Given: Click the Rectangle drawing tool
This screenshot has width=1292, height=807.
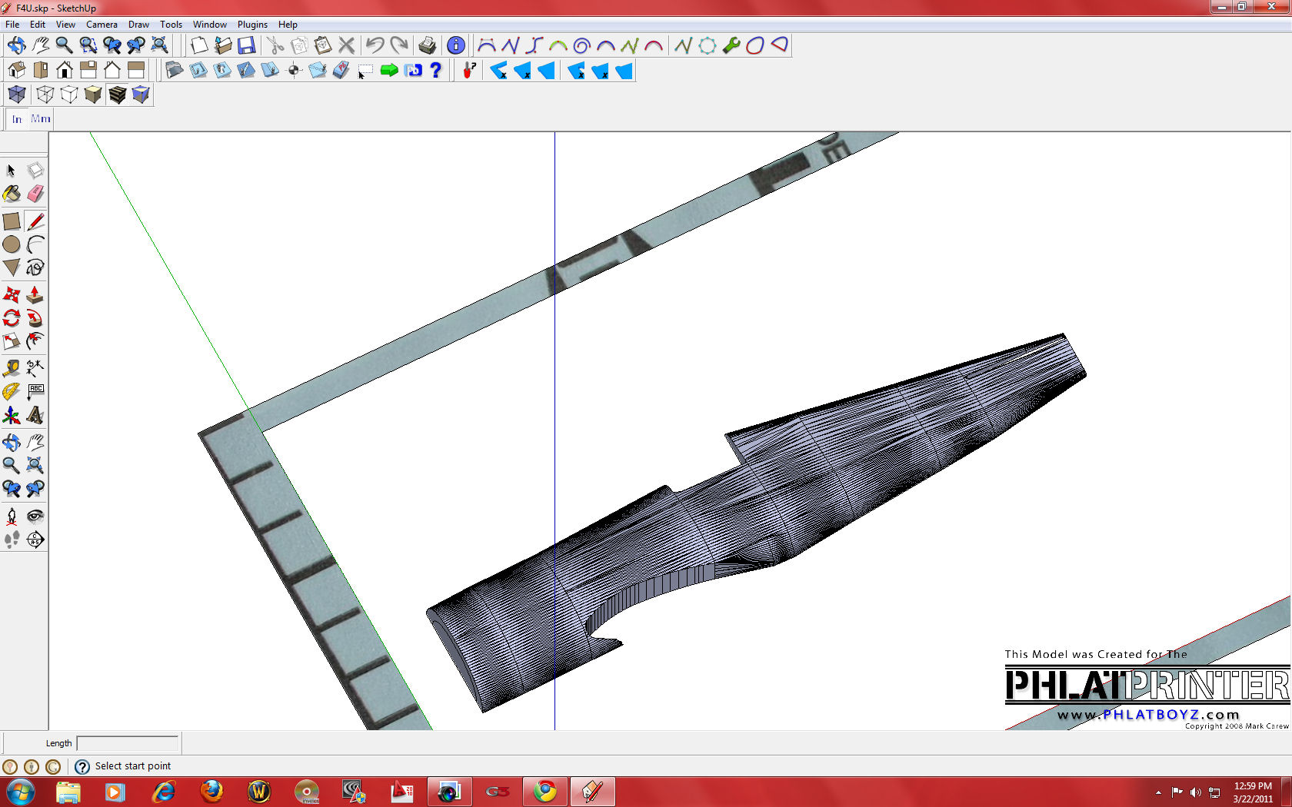Looking at the screenshot, I should (x=12, y=221).
